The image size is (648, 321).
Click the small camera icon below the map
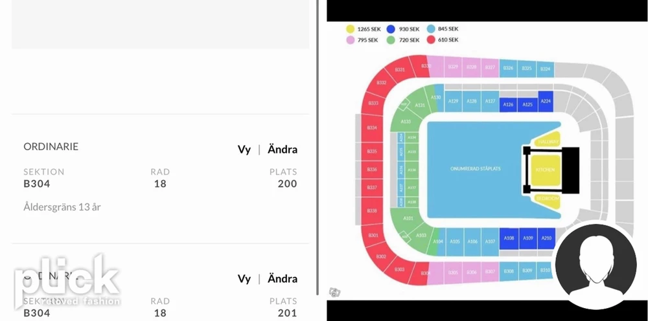point(335,293)
